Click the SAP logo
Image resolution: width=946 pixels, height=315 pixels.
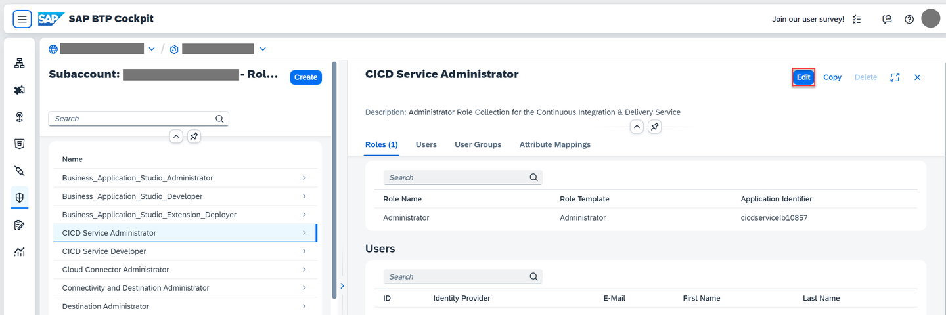click(51, 18)
